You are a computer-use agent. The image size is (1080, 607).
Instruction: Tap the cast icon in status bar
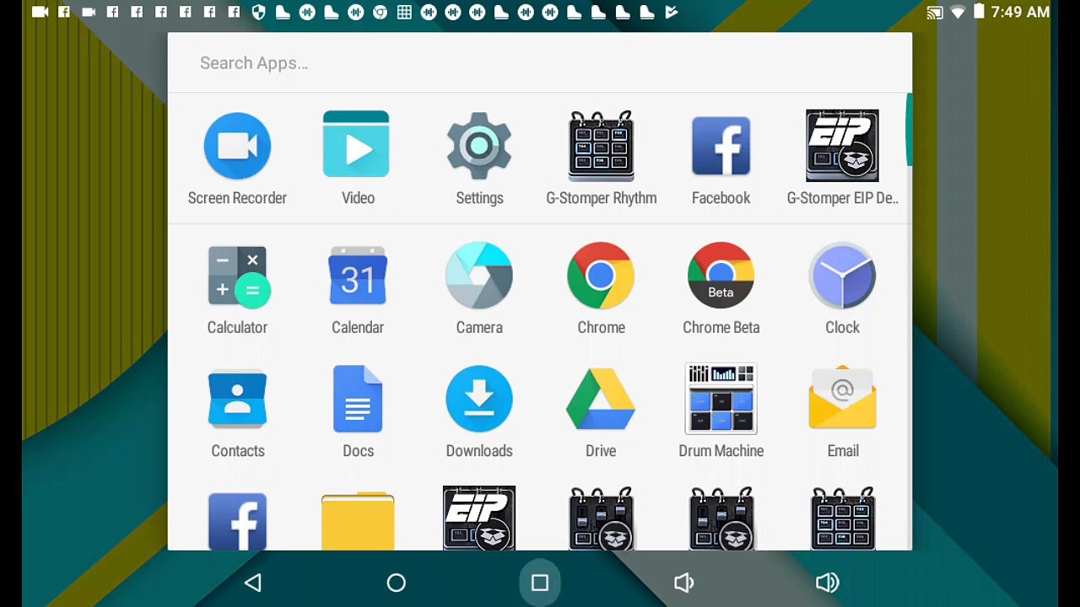pyautogui.click(x=935, y=13)
